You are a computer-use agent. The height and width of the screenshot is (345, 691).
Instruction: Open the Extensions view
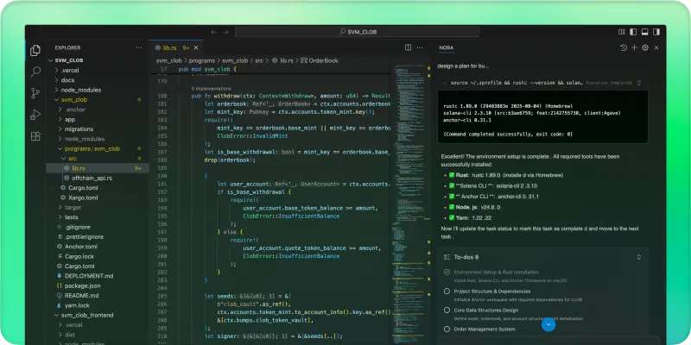pyautogui.click(x=35, y=135)
